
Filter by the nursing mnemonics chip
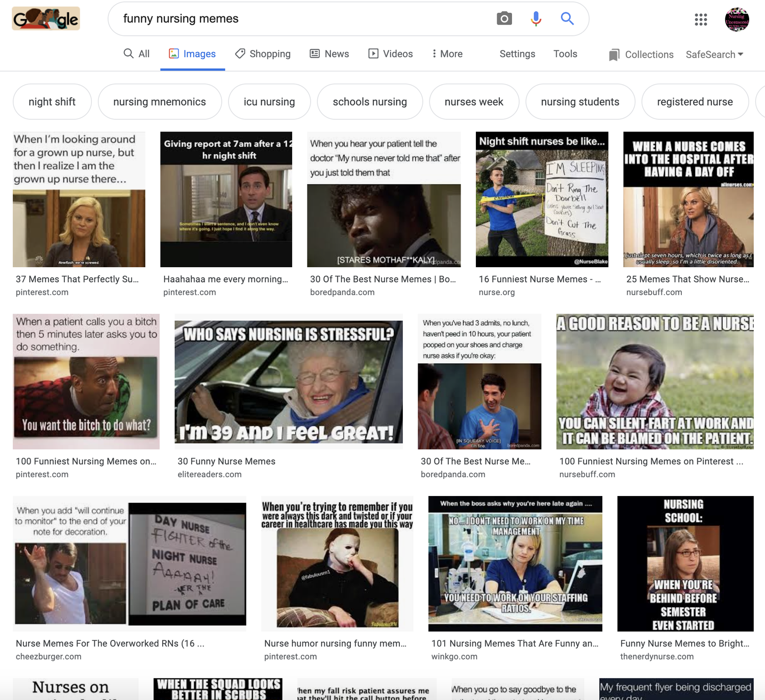(x=160, y=101)
